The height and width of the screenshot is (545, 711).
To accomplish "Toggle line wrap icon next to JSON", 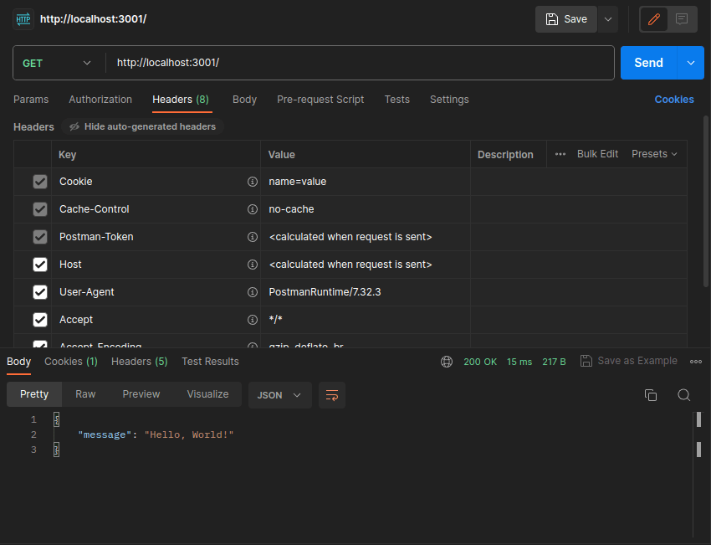I will 332,395.
